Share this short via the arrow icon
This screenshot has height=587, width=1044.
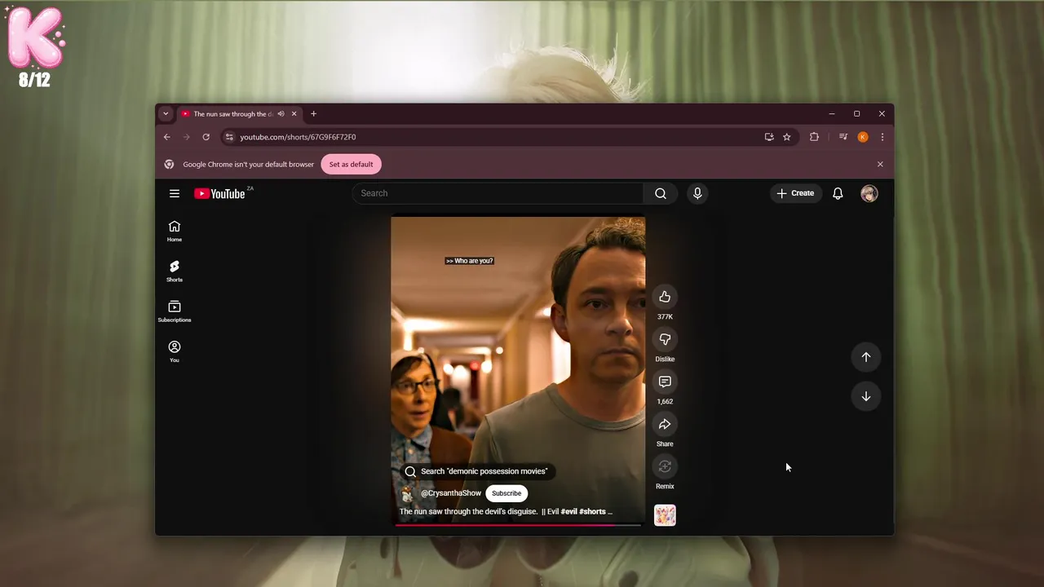(x=665, y=424)
